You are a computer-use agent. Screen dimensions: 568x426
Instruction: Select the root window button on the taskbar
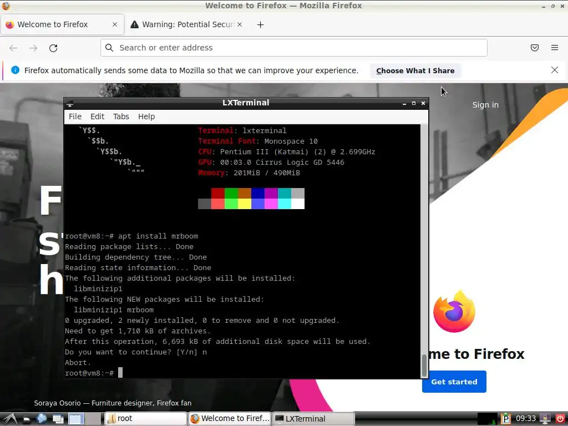click(146, 419)
